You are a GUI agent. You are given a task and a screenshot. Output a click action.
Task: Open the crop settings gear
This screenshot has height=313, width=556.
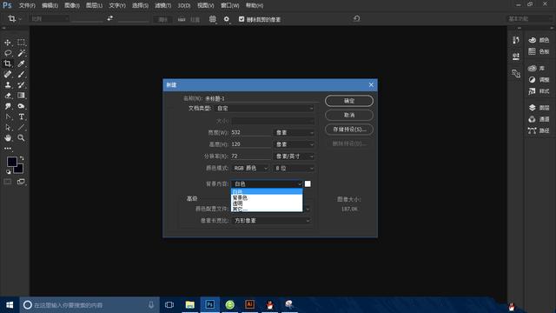227,19
